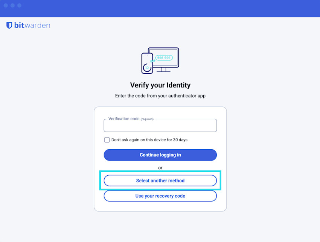Click the Bitwarden shield logo icon

tap(9, 26)
